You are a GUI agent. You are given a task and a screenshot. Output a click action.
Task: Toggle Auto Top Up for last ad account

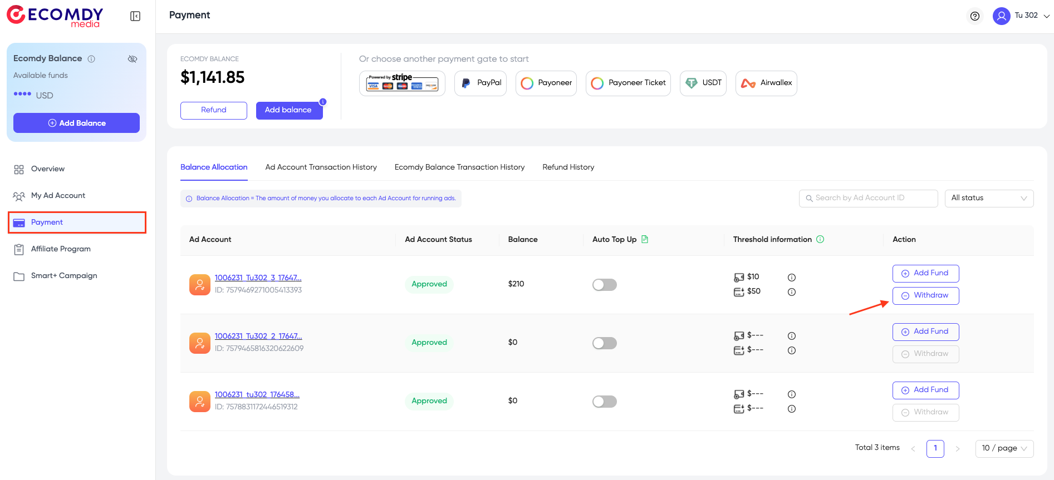coord(604,402)
